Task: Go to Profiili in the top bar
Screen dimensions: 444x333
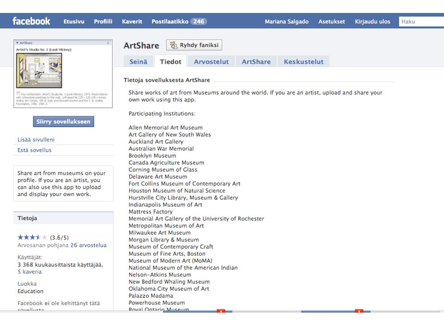Action: point(103,22)
